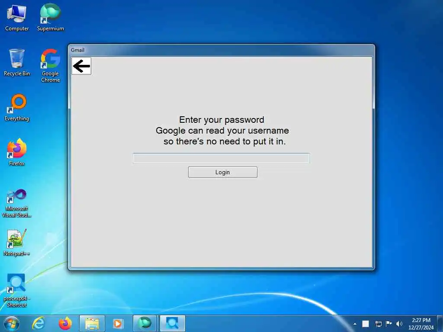Select the Recycle Bin icon

(x=17, y=62)
